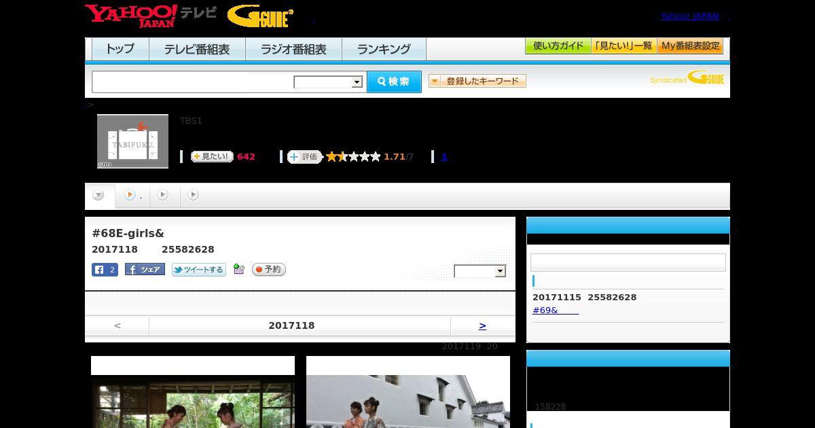Select the 20171115 25582628 sidebar text

pyautogui.click(x=584, y=298)
